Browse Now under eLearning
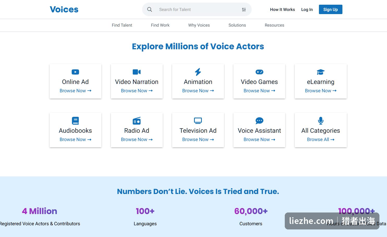The height and width of the screenshot is (237, 387). [x=321, y=91]
